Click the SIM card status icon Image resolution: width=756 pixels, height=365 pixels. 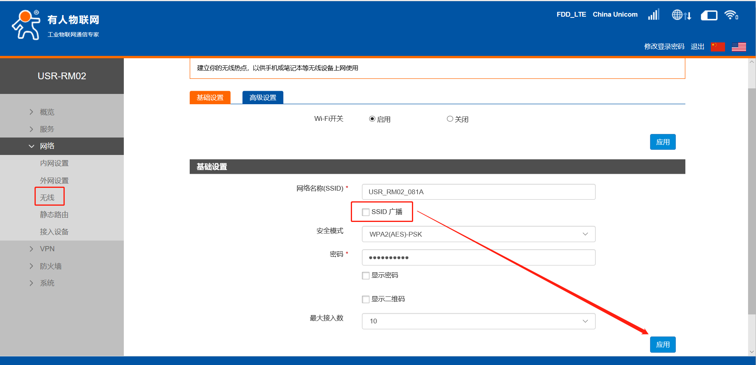tap(709, 15)
